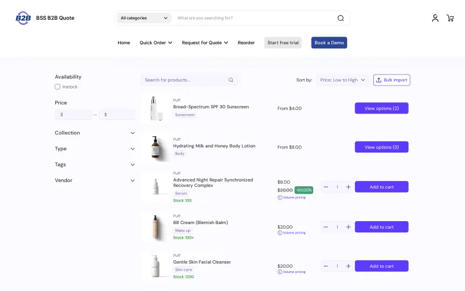Screen dimensions: 465x291
Task: Open Hydrating Milk and Honey Lotion thumbnail
Action: [x=156, y=147]
